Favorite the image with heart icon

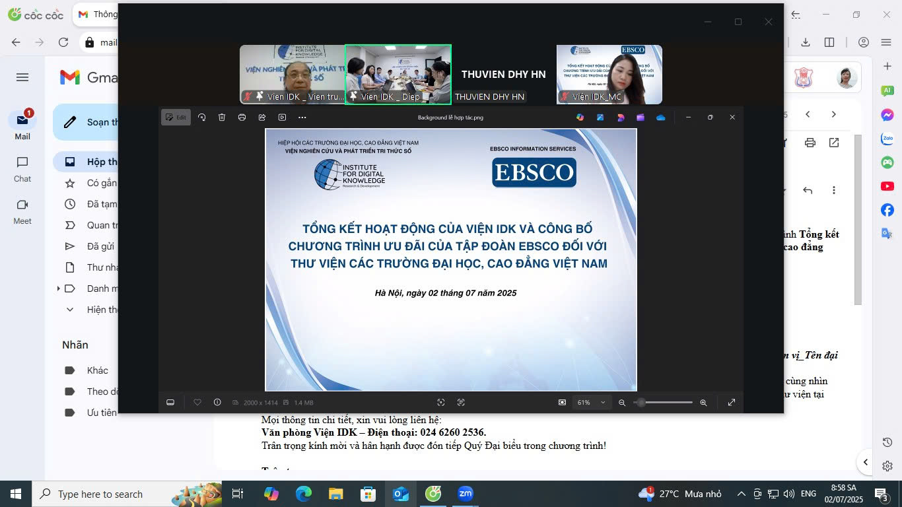pyautogui.click(x=197, y=403)
